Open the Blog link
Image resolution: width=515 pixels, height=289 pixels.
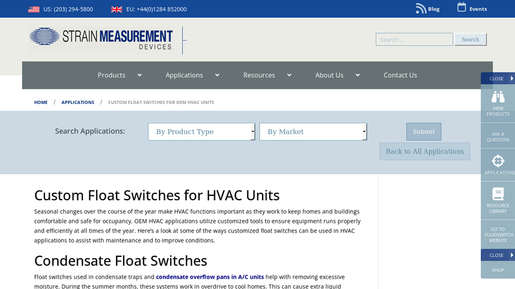pos(433,9)
